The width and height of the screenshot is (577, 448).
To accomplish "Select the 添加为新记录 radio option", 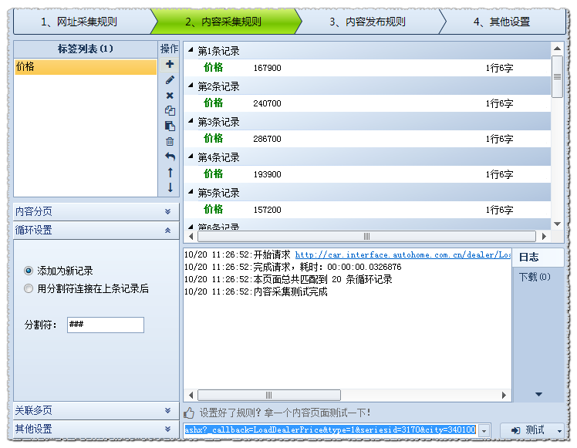I will 29,271.
